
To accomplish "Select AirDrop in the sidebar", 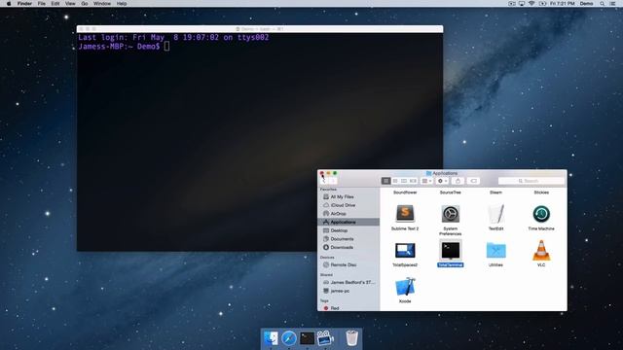I will [348, 214].
